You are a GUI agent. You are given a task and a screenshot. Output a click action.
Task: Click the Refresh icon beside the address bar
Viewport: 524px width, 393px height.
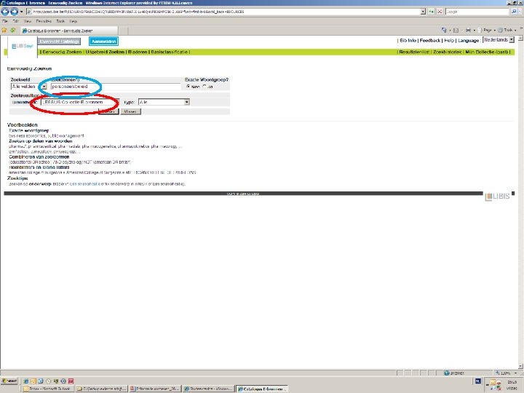point(431,12)
